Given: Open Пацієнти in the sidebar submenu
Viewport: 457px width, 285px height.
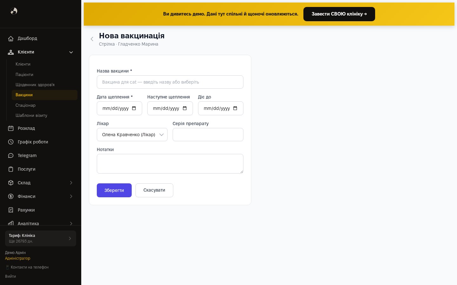Looking at the screenshot, I should [x=24, y=74].
